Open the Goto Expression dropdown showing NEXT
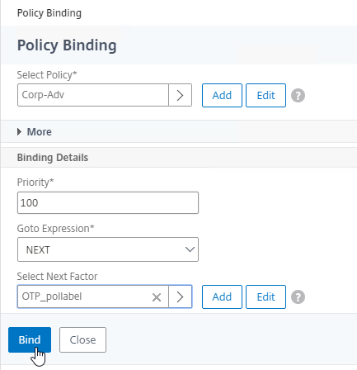The image size is (357, 370). point(108,249)
